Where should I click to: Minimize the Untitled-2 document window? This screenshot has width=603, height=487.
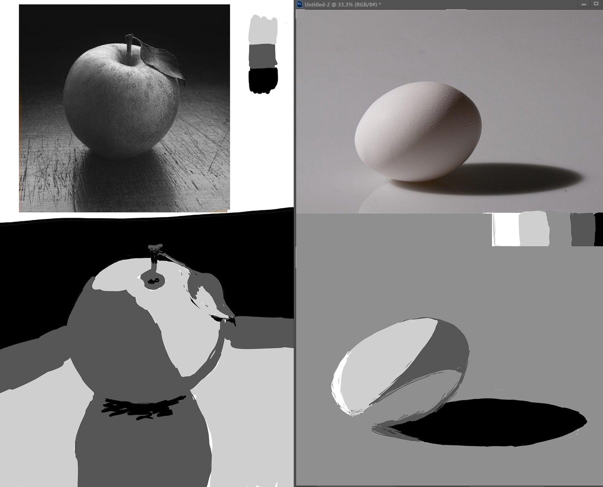584,4
